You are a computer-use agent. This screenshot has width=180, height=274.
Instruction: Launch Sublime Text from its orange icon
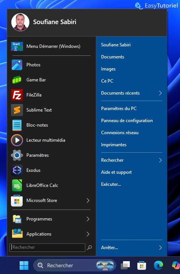tap(17, 110)
